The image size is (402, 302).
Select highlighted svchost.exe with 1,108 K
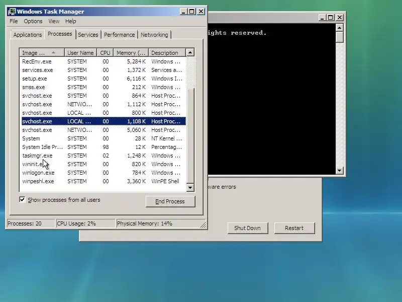[x=104, y=121]
